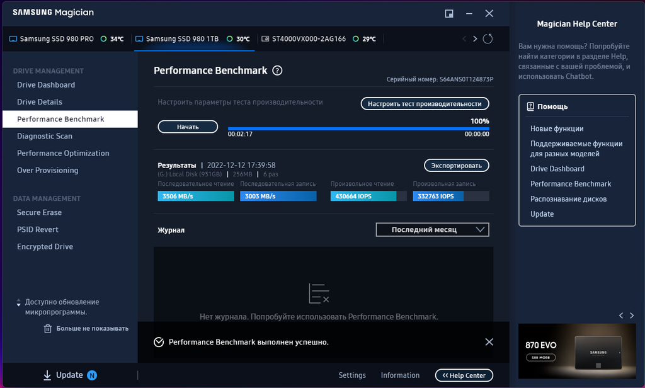Click elapsed time 00:02:17
The image size is (645, 388).
(x=240, y=134)
